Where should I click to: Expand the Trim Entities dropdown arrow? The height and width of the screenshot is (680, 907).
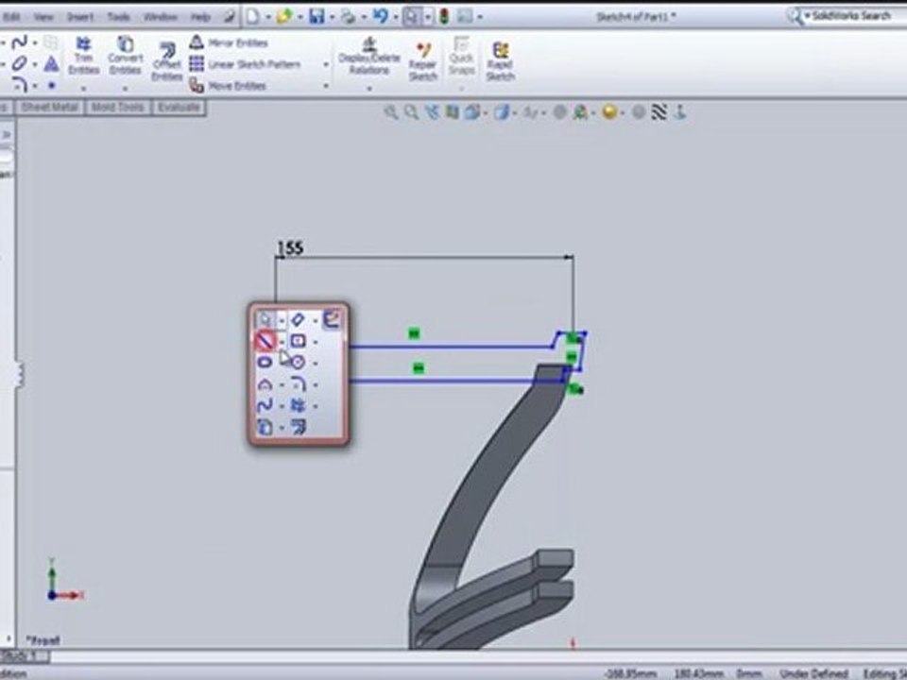tap(84, 89)
